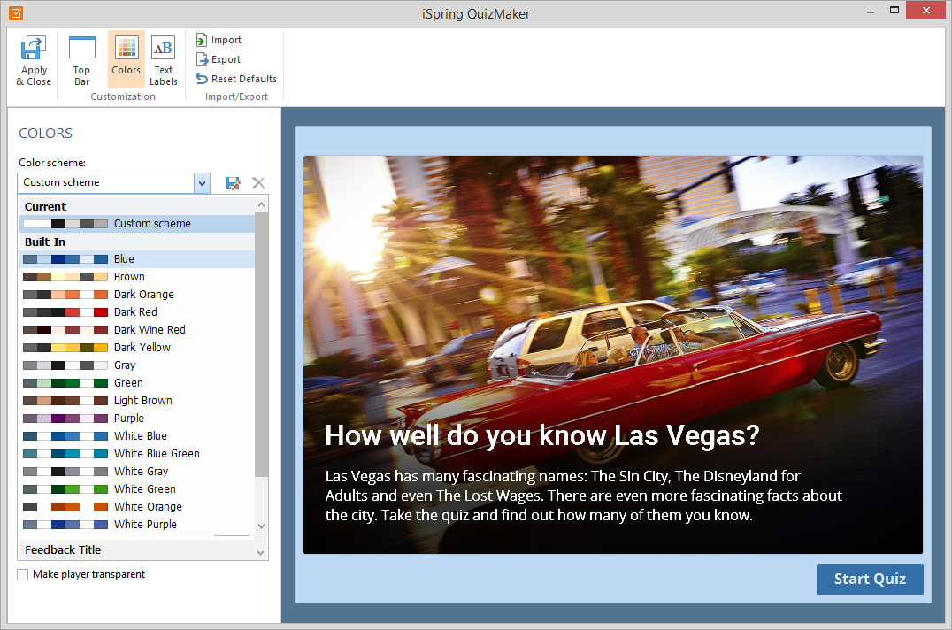Click the Dark Orange color swatch strip

point(65,295)
